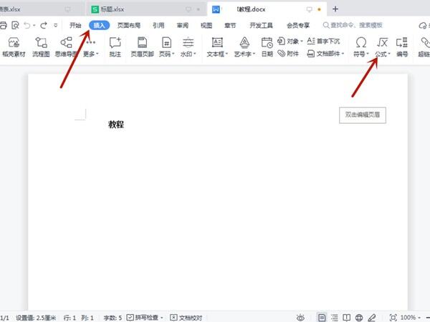Viewport: 430px width, 322px height.
Task: Click the fit page zoom icon
Action: [x=393, y=318]
